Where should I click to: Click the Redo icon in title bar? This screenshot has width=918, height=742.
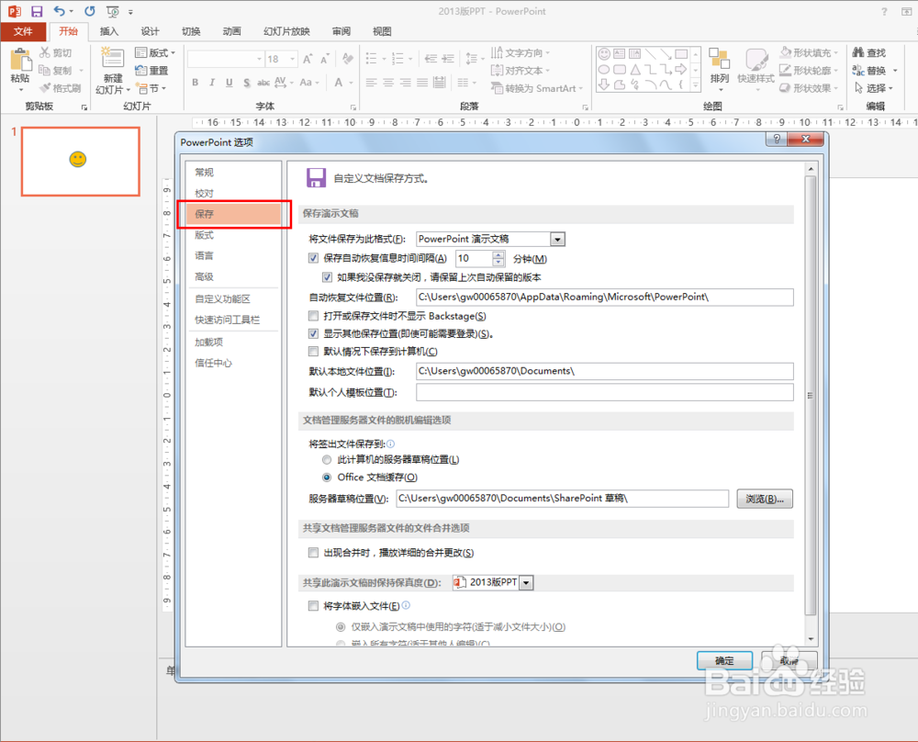pyautogui.click(x=90, y=11)
